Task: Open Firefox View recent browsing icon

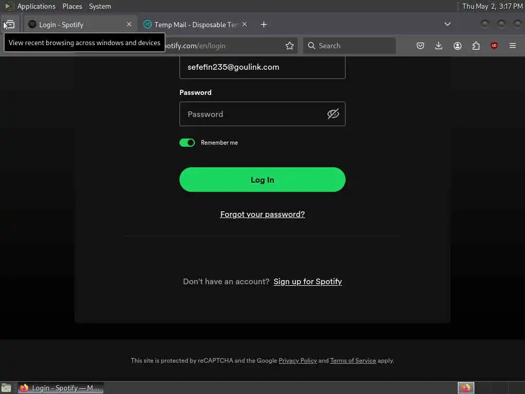Action: [x=10, y=25]
